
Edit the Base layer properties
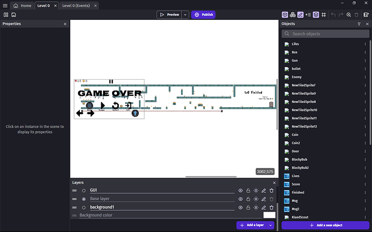click(x=264, y=199)
